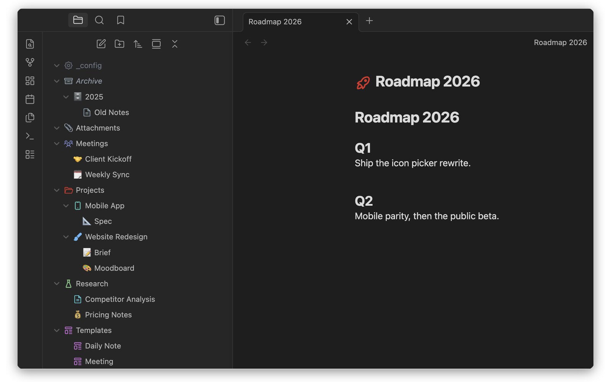Collapse the Mobile App folder chevron
The image size is (611, 382).
66,206
